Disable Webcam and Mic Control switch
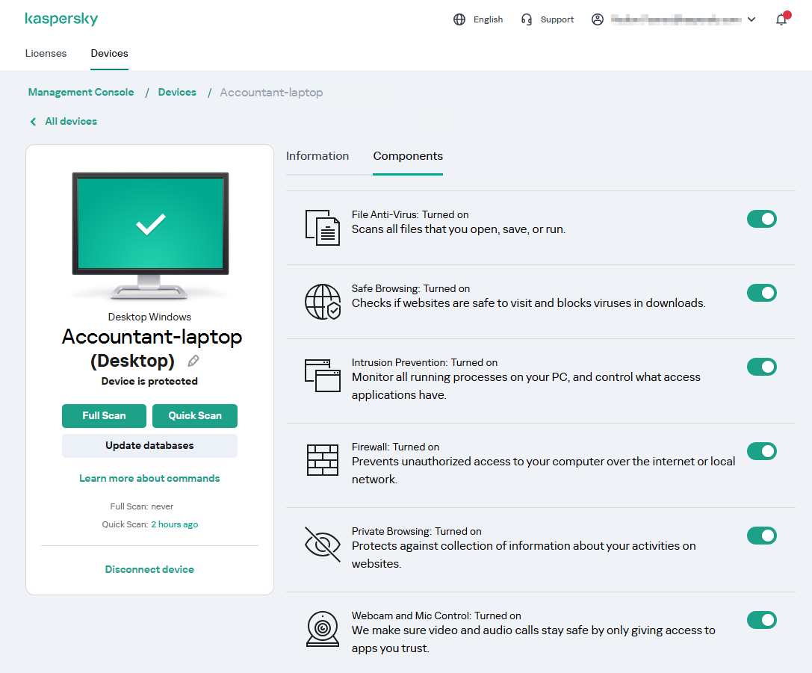 [761, 620]
